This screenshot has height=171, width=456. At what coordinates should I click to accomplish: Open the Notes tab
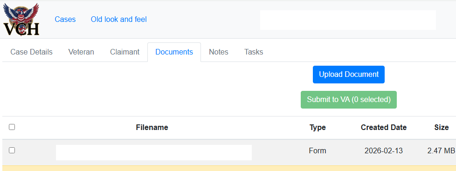pos(219,52)
